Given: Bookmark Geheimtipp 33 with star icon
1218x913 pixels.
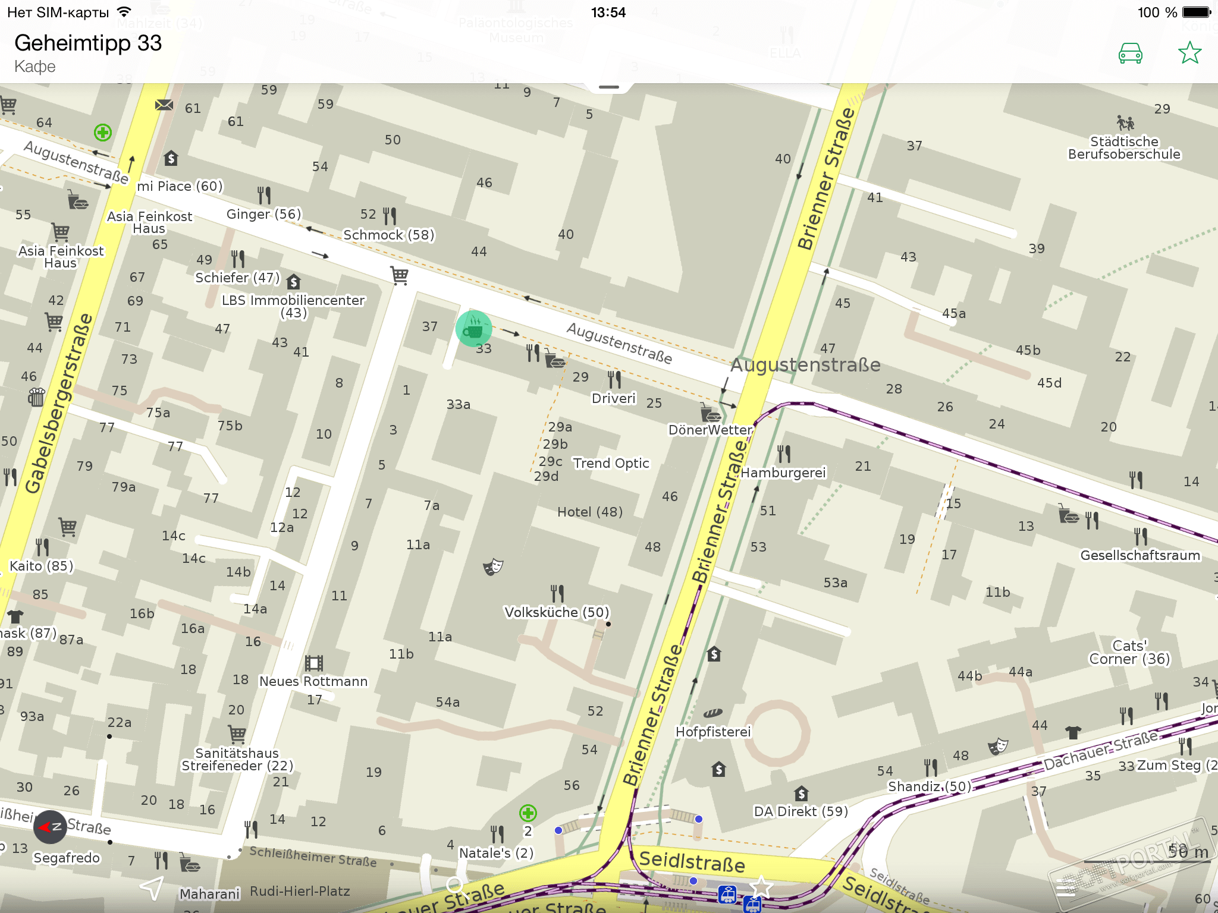Looking at the screenshot, I should coord(1189,53).
